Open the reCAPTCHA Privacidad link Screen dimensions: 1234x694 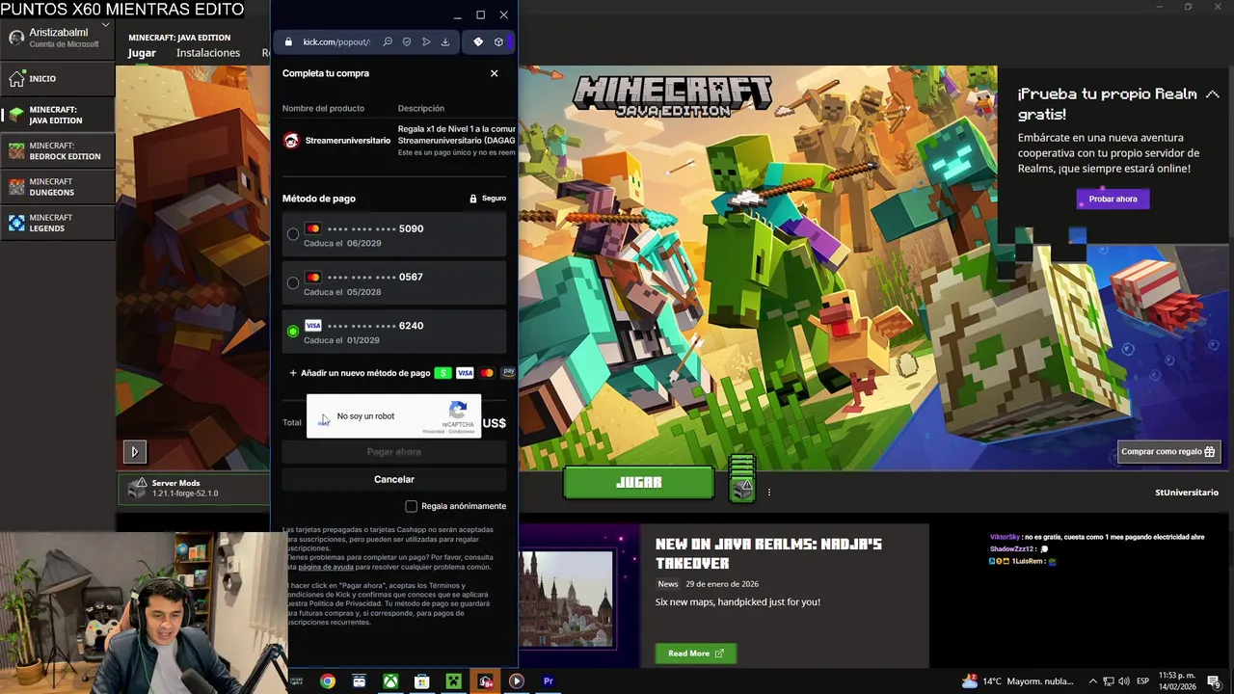pyautogui.click(x=433, y=432)
